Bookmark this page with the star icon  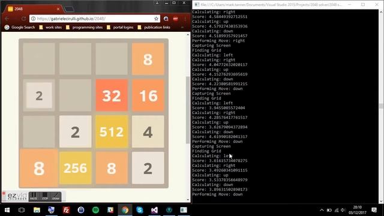(156, 19)
